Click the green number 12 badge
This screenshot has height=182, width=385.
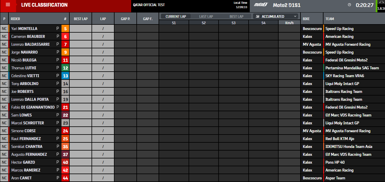point(65,68)
